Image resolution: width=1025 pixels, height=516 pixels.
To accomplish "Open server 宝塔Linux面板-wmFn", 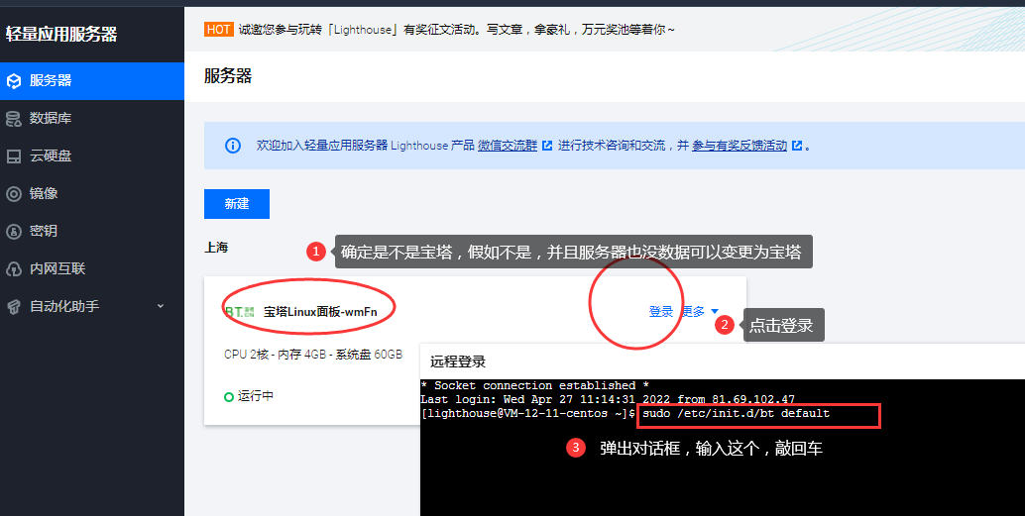I will 320,312.
